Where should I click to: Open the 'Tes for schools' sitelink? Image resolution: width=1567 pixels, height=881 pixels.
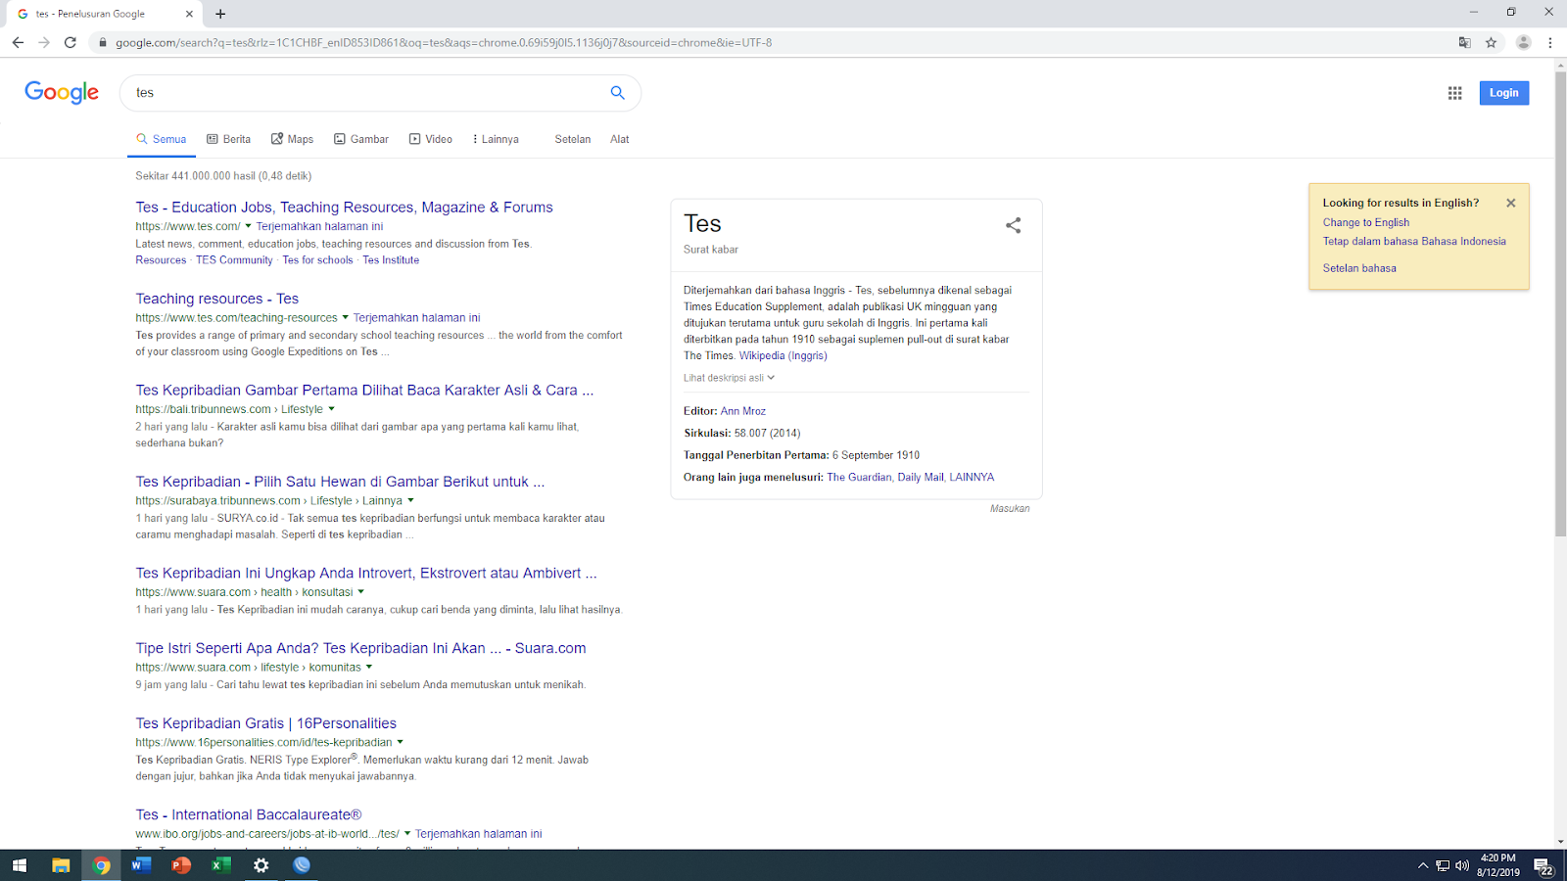pyautogui.click(x=317, y=260)
